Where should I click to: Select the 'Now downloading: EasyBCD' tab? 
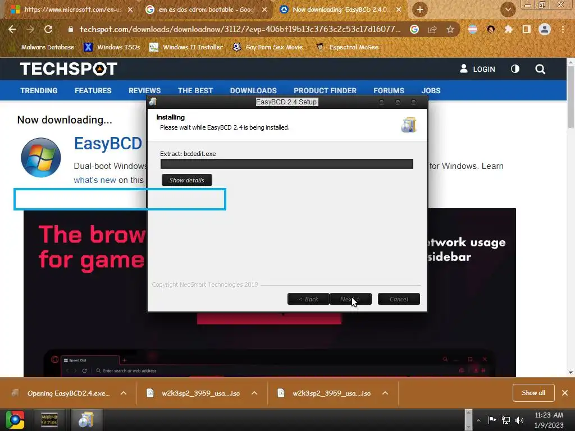[341, 10]
